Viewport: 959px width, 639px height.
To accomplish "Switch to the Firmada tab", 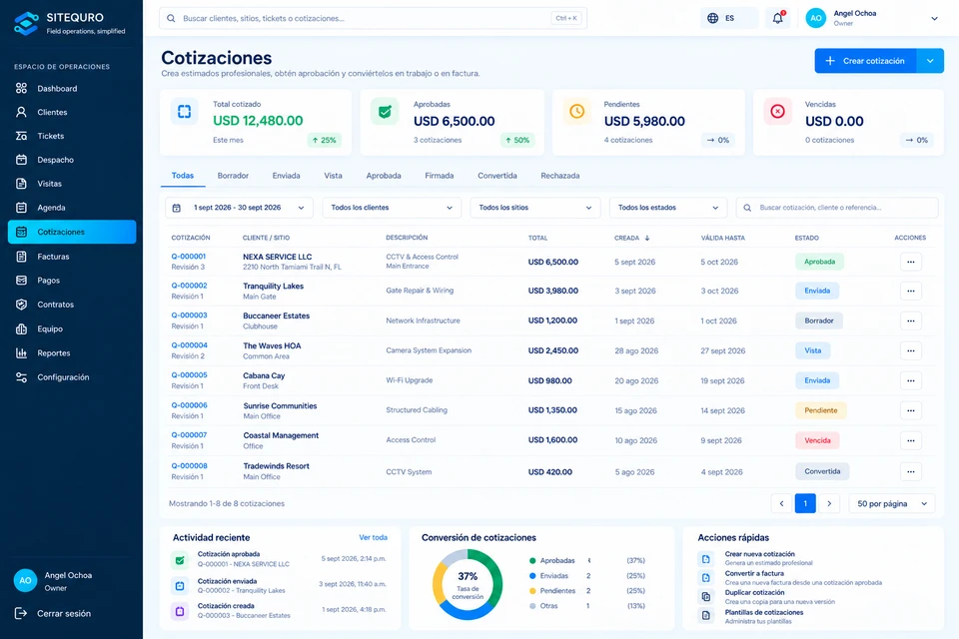I will click(440, 176).
